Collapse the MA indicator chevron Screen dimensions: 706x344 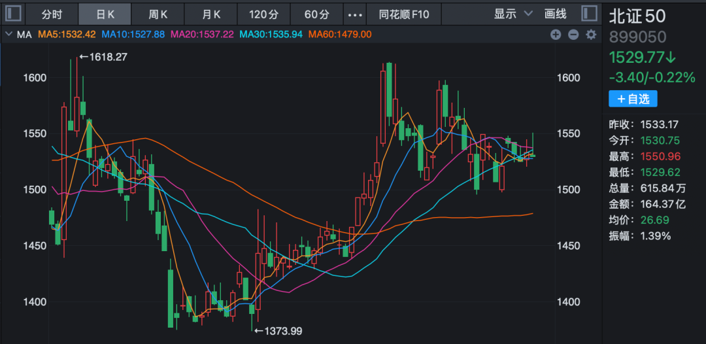pyautogui.click(x=8, y=34)
